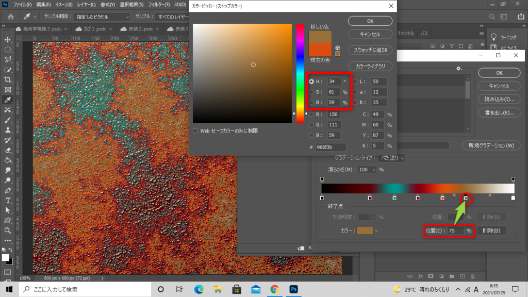Open the 滑らかさ percentage dropdown
Screen dimensions: 528x297
(373, 170)
